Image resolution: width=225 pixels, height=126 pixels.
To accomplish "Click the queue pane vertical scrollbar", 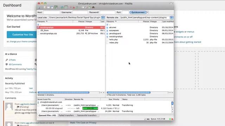I will click(x=172, y=107).
